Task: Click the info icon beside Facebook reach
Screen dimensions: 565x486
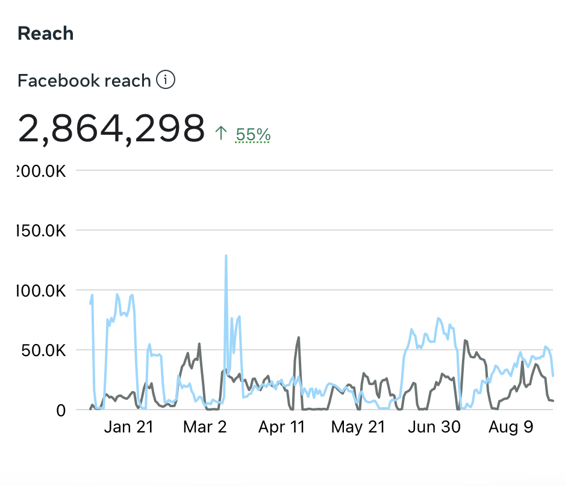Action: pyautogui.click(x=166, y=79)
